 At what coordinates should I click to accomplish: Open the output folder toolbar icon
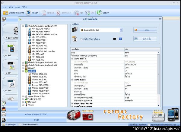point(5,13)
